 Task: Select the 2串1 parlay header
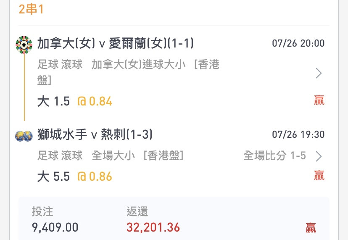click(31, 9)
